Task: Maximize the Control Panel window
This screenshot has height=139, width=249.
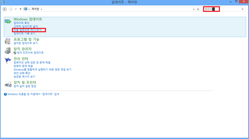Action: tap(236, 2)
